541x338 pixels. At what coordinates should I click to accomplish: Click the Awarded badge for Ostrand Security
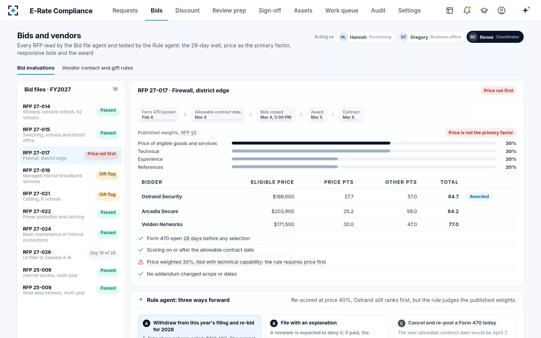click(x=479, y=196)
